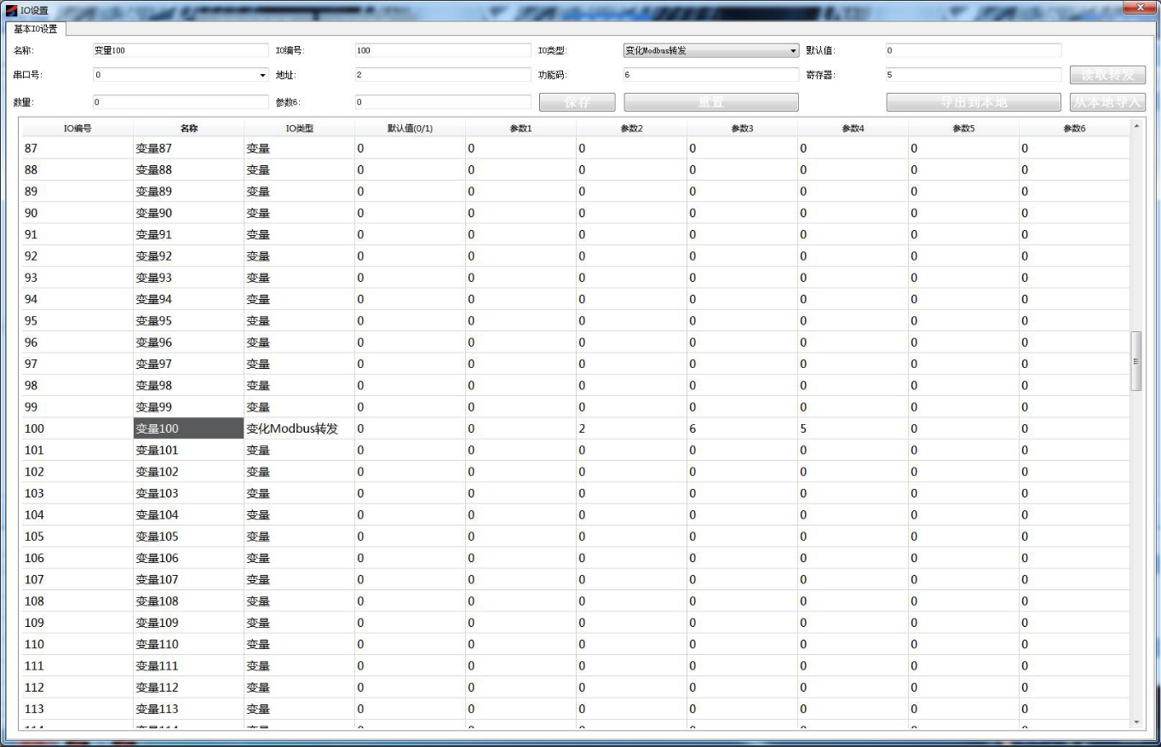Click the 参数3 column header
The image size is (1161, 747).
click(x=742, y=129)
